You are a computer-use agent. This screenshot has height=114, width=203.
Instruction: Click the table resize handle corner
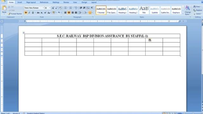click(180, 56)
